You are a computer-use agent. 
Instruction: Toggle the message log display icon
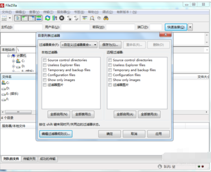pos(17,18)
